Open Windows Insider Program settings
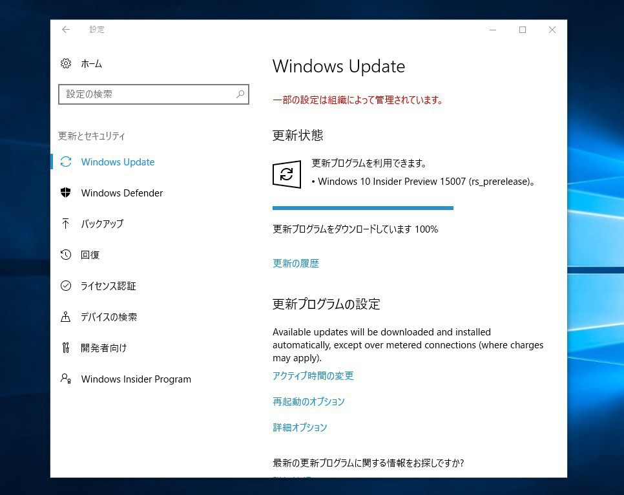The image size is (624, 495). coord(136,379)
